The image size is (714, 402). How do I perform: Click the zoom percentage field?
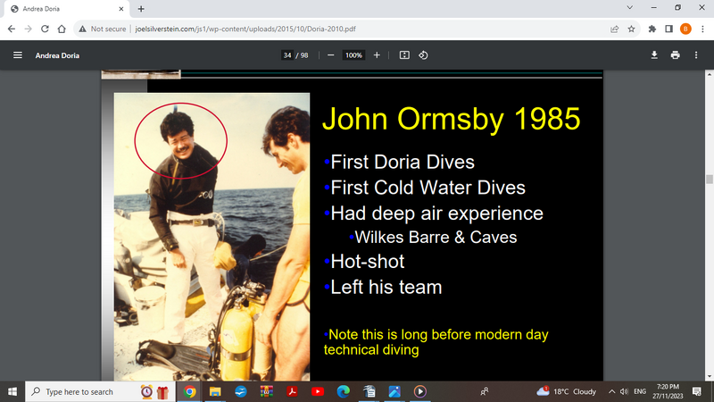pos(353,54)
